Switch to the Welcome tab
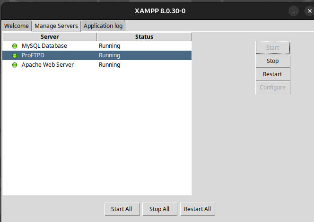314x222 pixels. pos(17,26)
